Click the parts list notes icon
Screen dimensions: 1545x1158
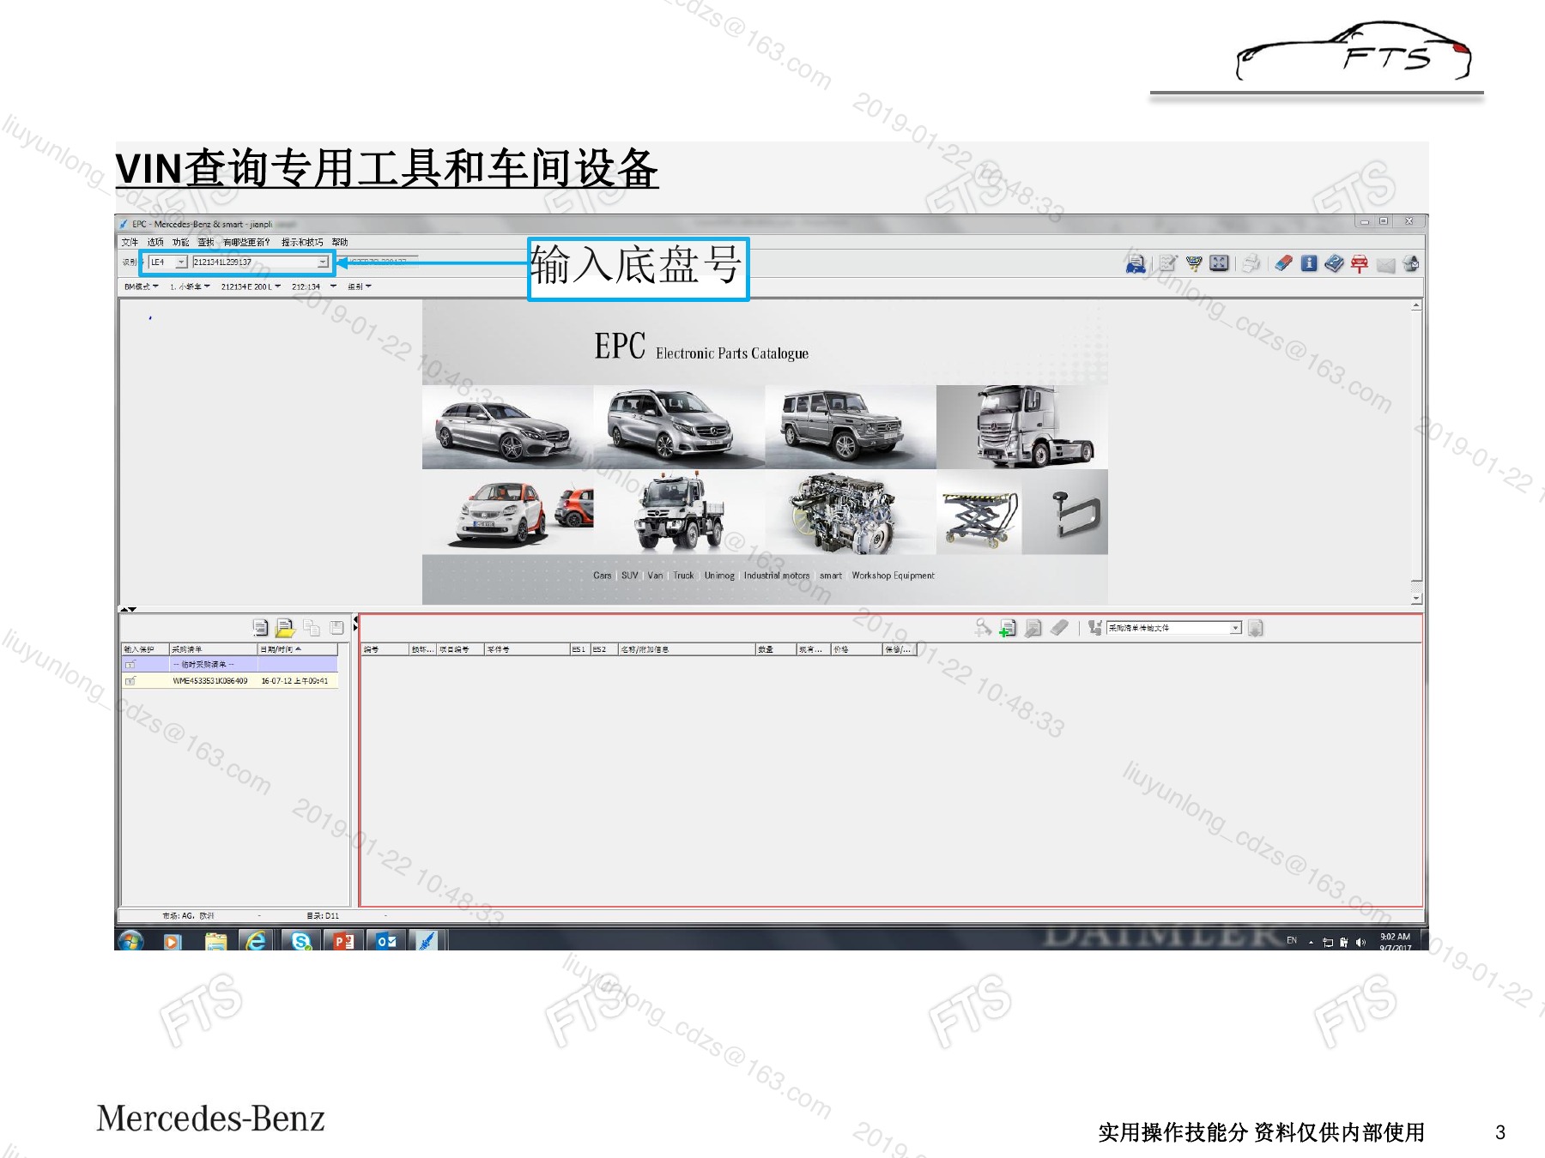click(1033, 628)
